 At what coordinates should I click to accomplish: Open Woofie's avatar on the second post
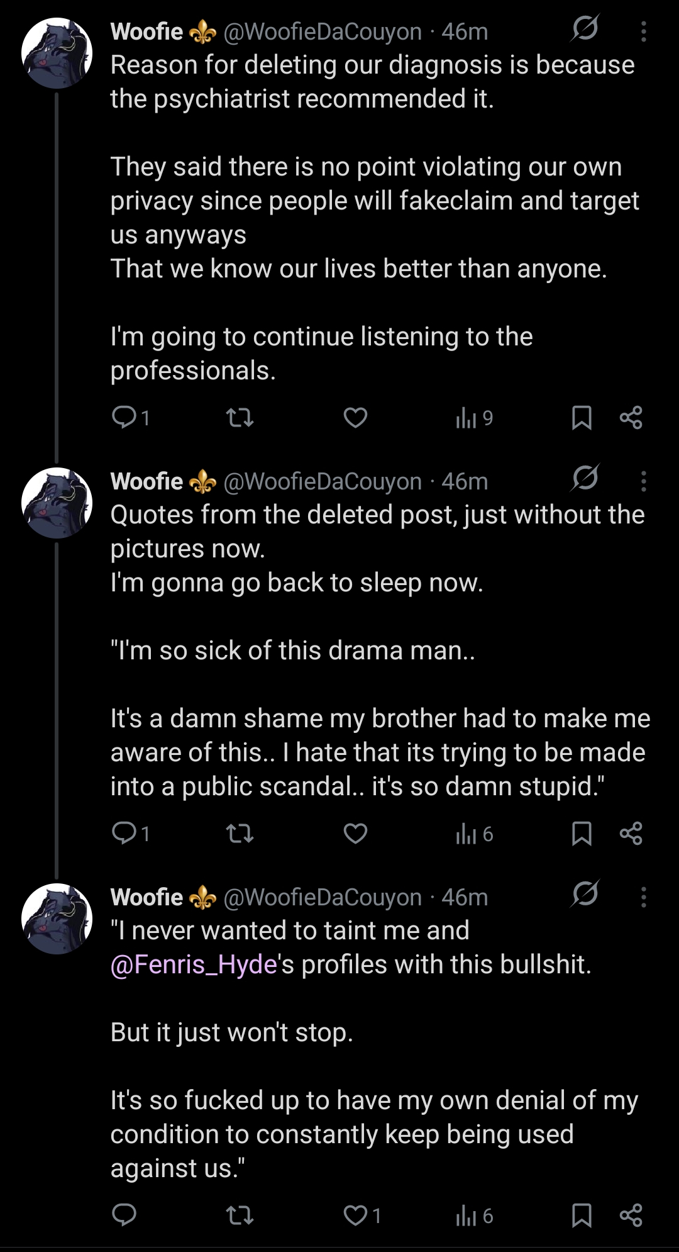click(57, 503)
